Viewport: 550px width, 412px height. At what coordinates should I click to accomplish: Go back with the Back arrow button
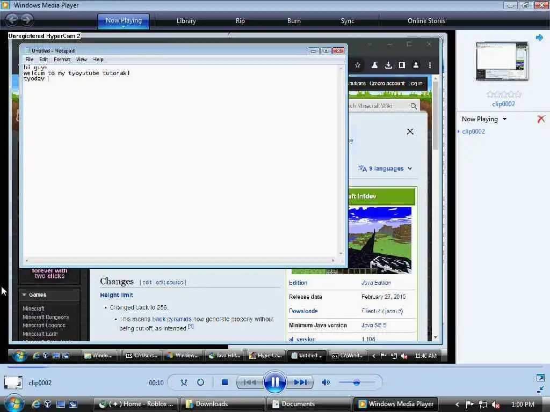(12, 20)
